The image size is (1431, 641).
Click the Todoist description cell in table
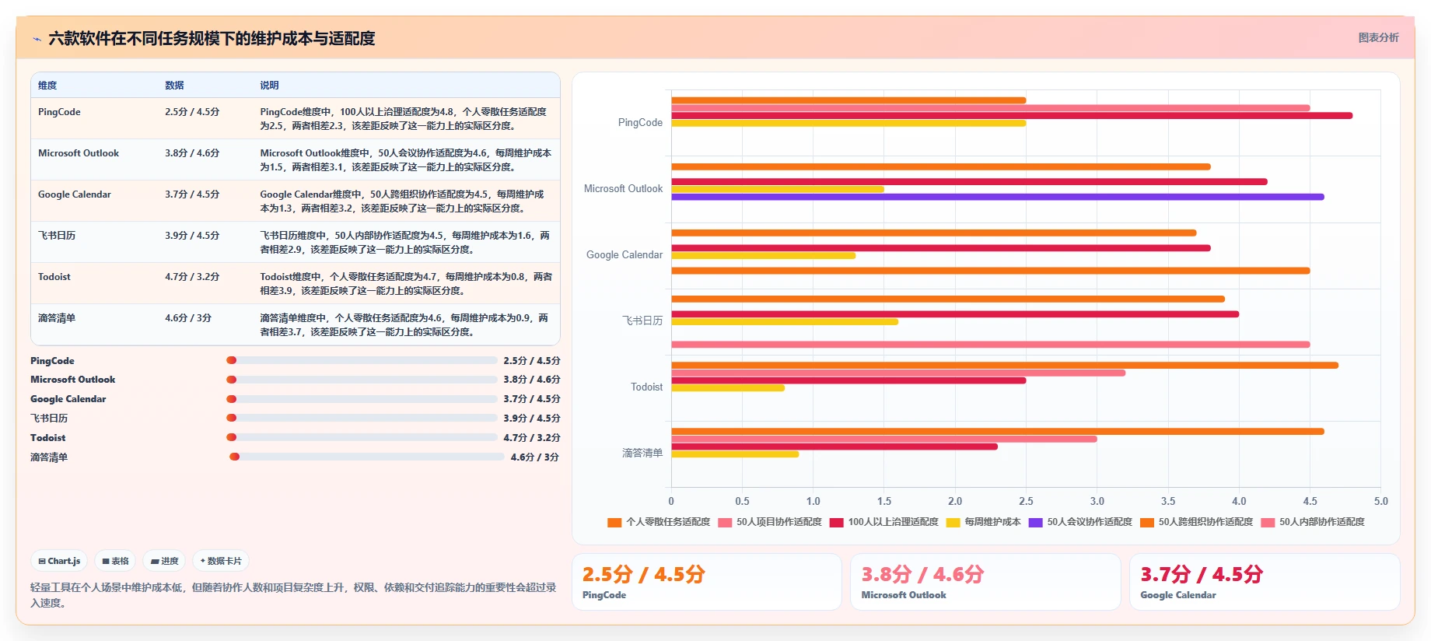(406, 284)
